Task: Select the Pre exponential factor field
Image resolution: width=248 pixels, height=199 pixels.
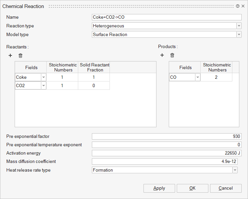Action: click(166, 136)
